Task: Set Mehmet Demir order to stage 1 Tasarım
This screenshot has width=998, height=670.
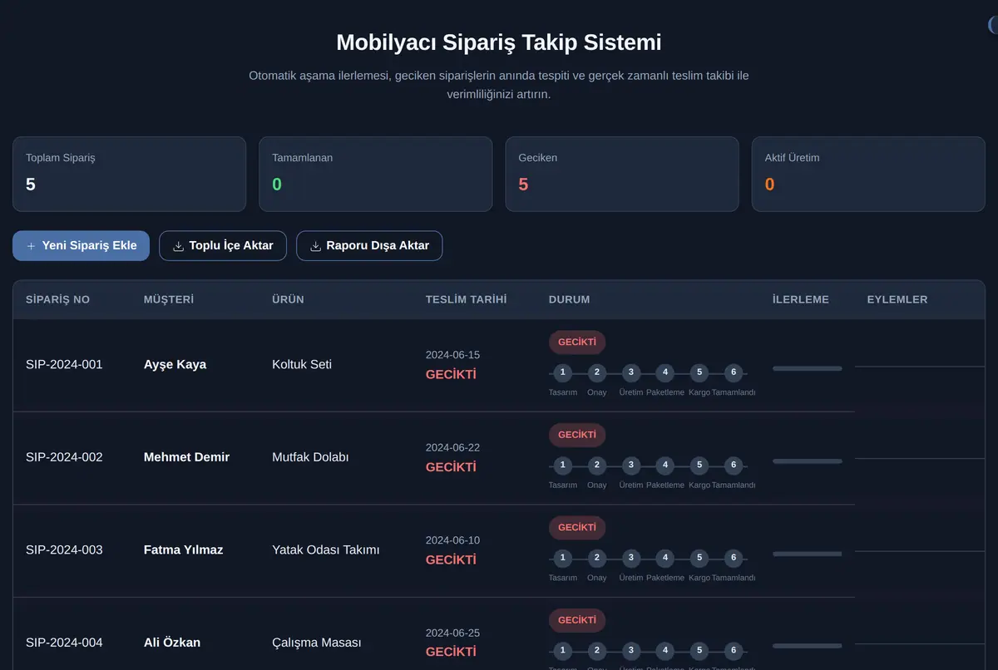Action: [563, 466]
